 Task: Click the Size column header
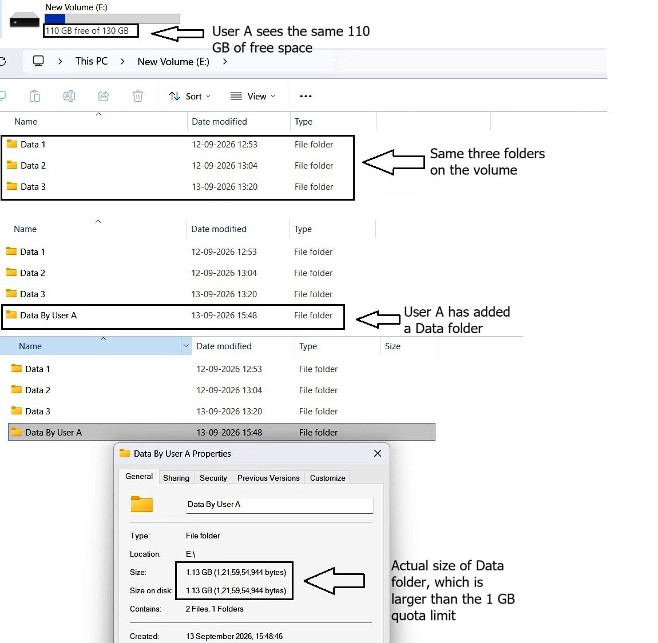point(393,346)
